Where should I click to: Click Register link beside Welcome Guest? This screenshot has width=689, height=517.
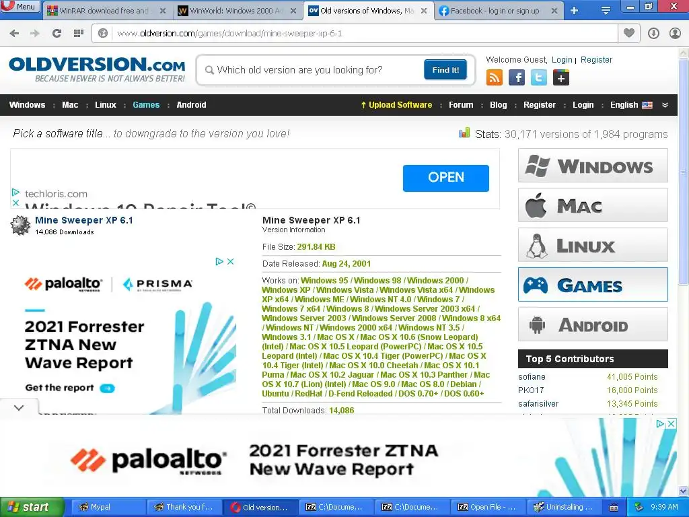[x=596, y=60]
